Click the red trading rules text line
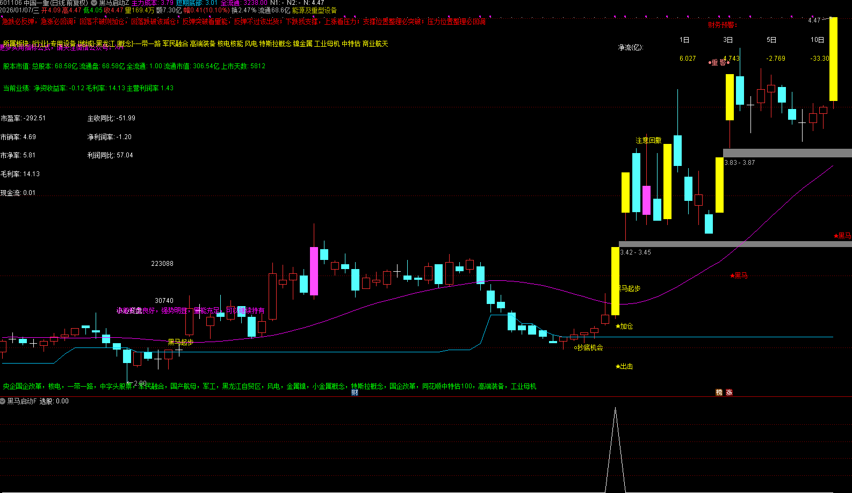 pyautogui.click(x=244, y=21)
